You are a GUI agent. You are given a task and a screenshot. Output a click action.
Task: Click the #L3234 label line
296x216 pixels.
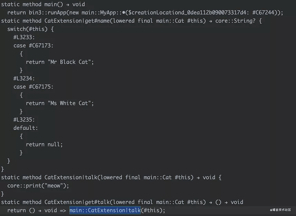click(24, 78)
